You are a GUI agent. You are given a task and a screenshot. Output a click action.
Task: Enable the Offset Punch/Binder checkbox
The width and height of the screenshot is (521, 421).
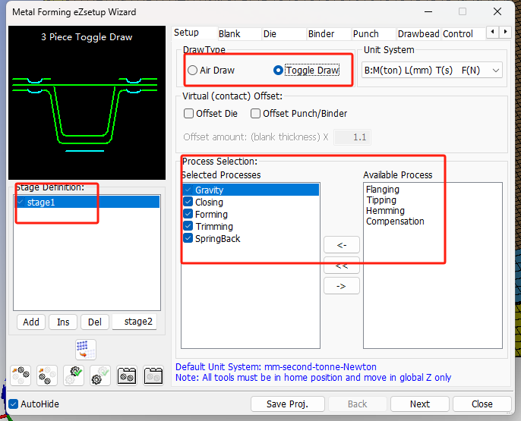(255, 114)
